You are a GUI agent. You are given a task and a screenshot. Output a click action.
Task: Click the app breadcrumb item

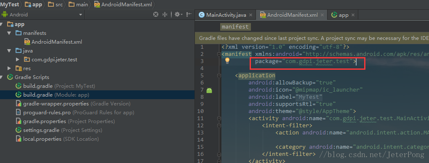(x=34, y=4)
